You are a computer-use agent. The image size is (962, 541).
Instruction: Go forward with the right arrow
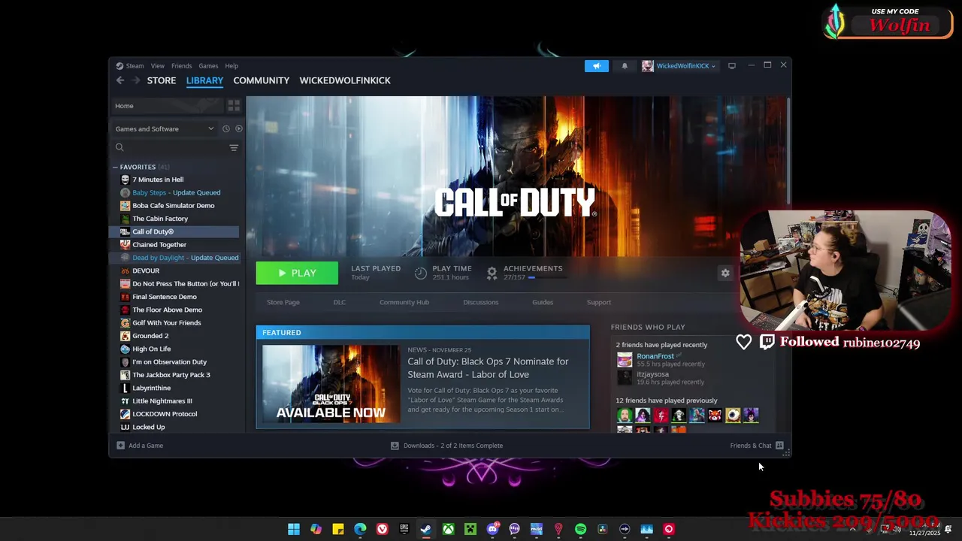[x=136, y=80]
